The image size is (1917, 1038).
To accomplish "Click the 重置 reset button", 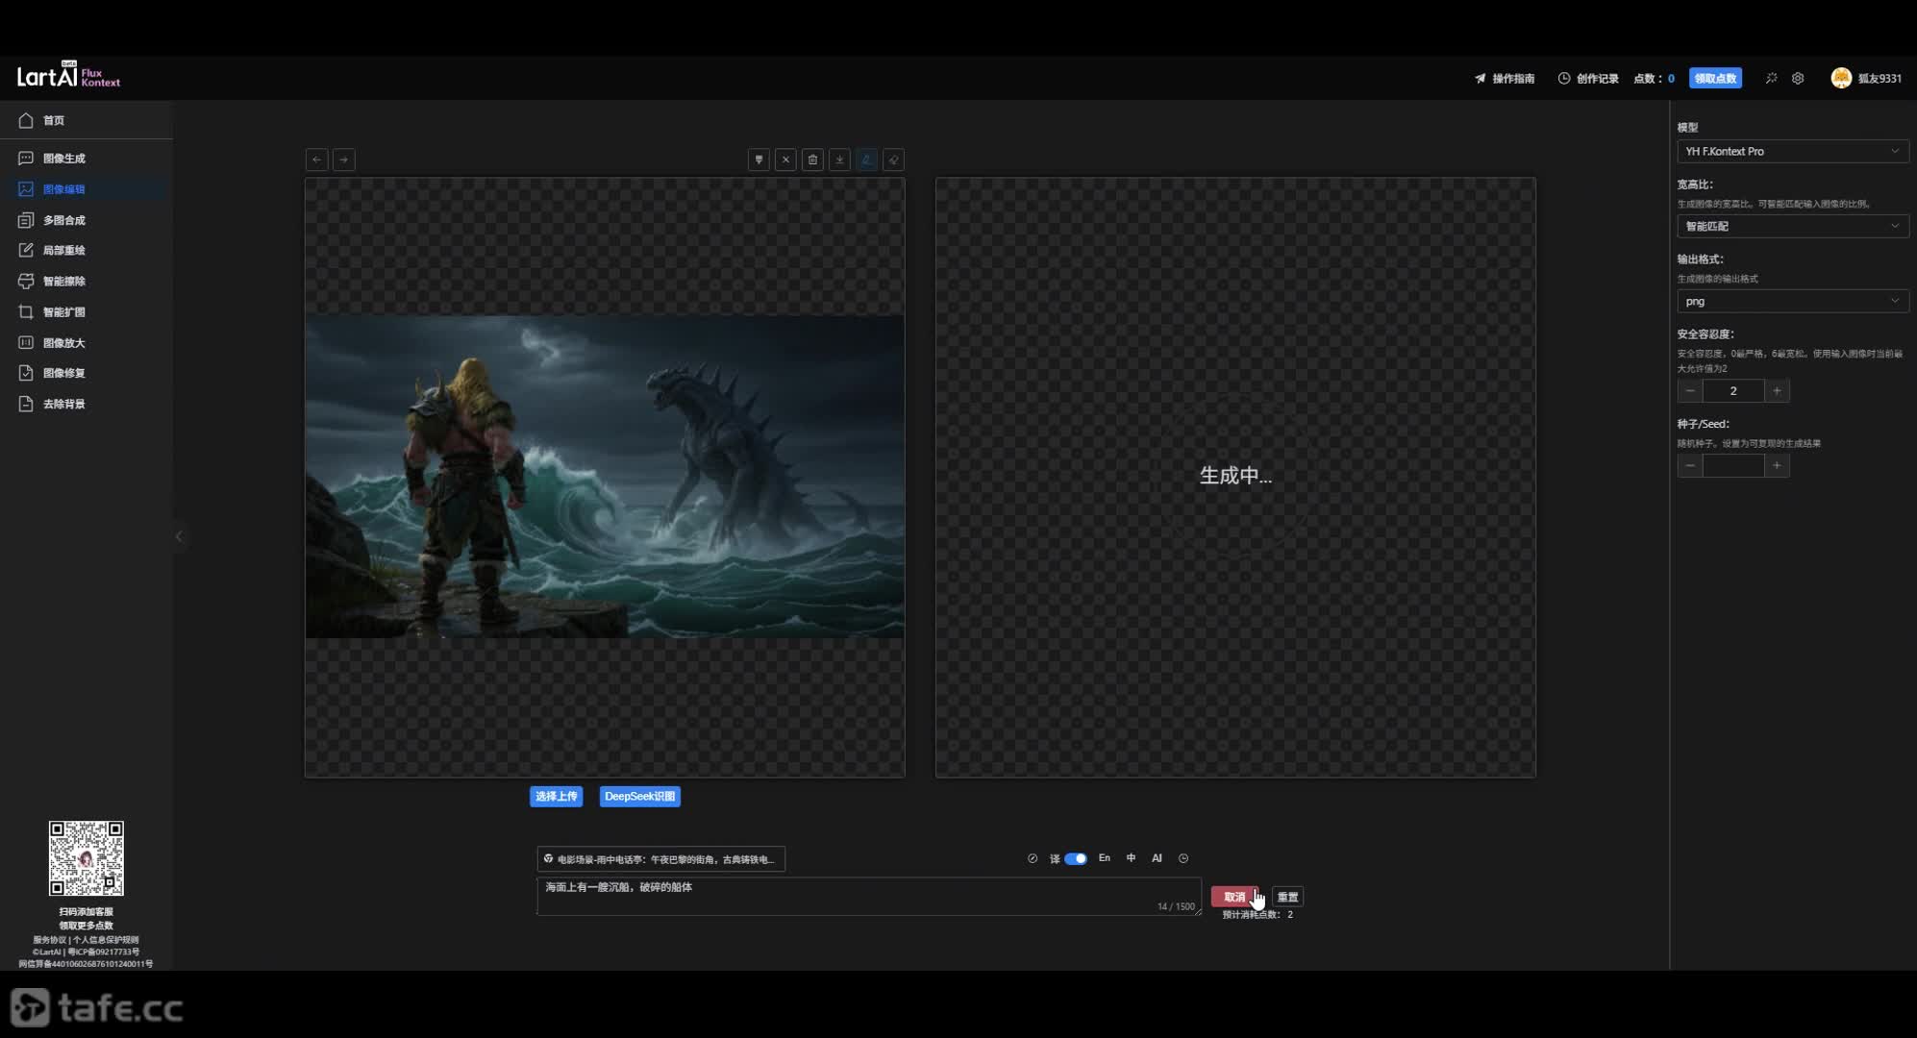I will [1287, 897].
